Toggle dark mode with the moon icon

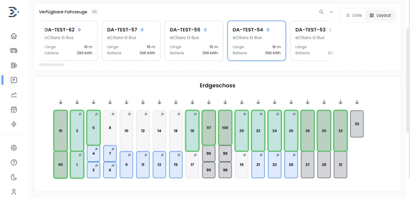point(14,177)
